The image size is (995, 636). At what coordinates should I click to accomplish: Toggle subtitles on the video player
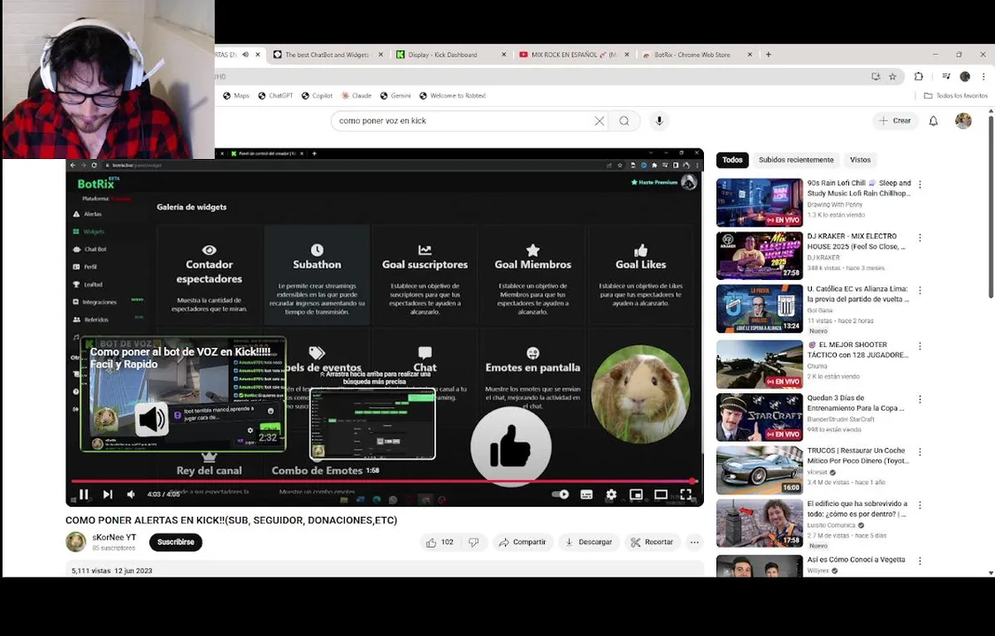pyautogui.click(x=586, y=494)
